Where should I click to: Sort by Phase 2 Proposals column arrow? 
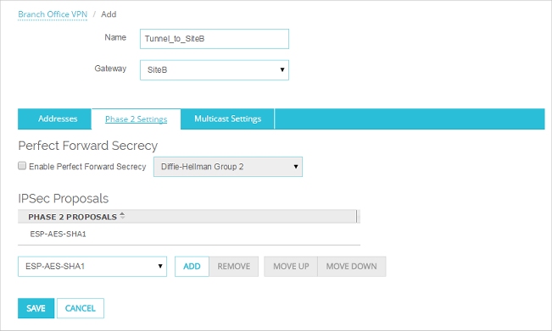click(x=122, y=215)
